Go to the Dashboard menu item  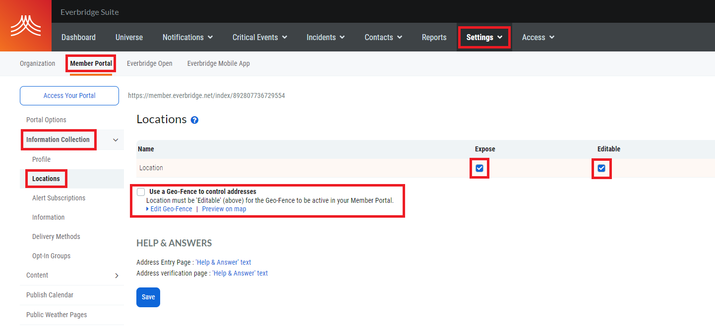pos(78,37)
